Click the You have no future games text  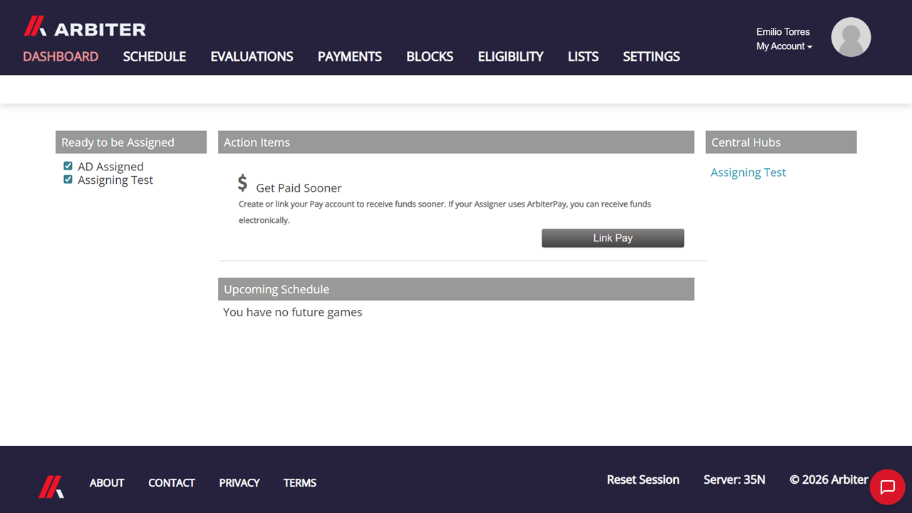[293, 312]
